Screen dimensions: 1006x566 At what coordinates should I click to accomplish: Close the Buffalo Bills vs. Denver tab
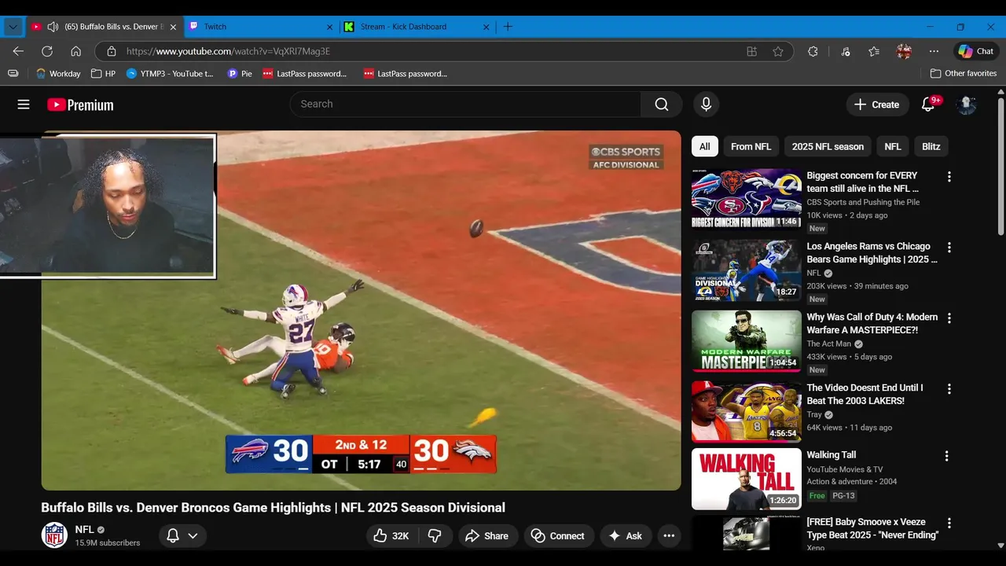(x=173, y=27)
